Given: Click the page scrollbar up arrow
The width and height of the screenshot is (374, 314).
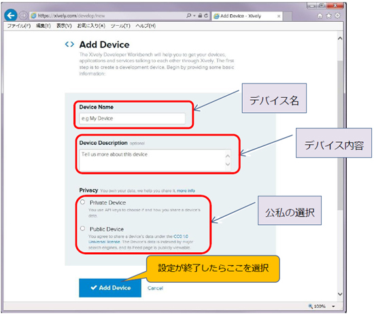Looking at the screenshot, I should pyautogui.click(x=340, y=38).
